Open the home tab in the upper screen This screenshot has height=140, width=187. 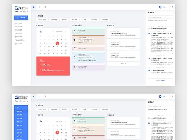(x=33, y=7)
